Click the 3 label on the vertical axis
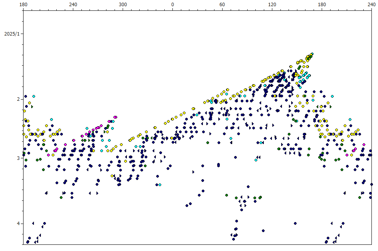The image size is (378, 251). click(17, 158)
